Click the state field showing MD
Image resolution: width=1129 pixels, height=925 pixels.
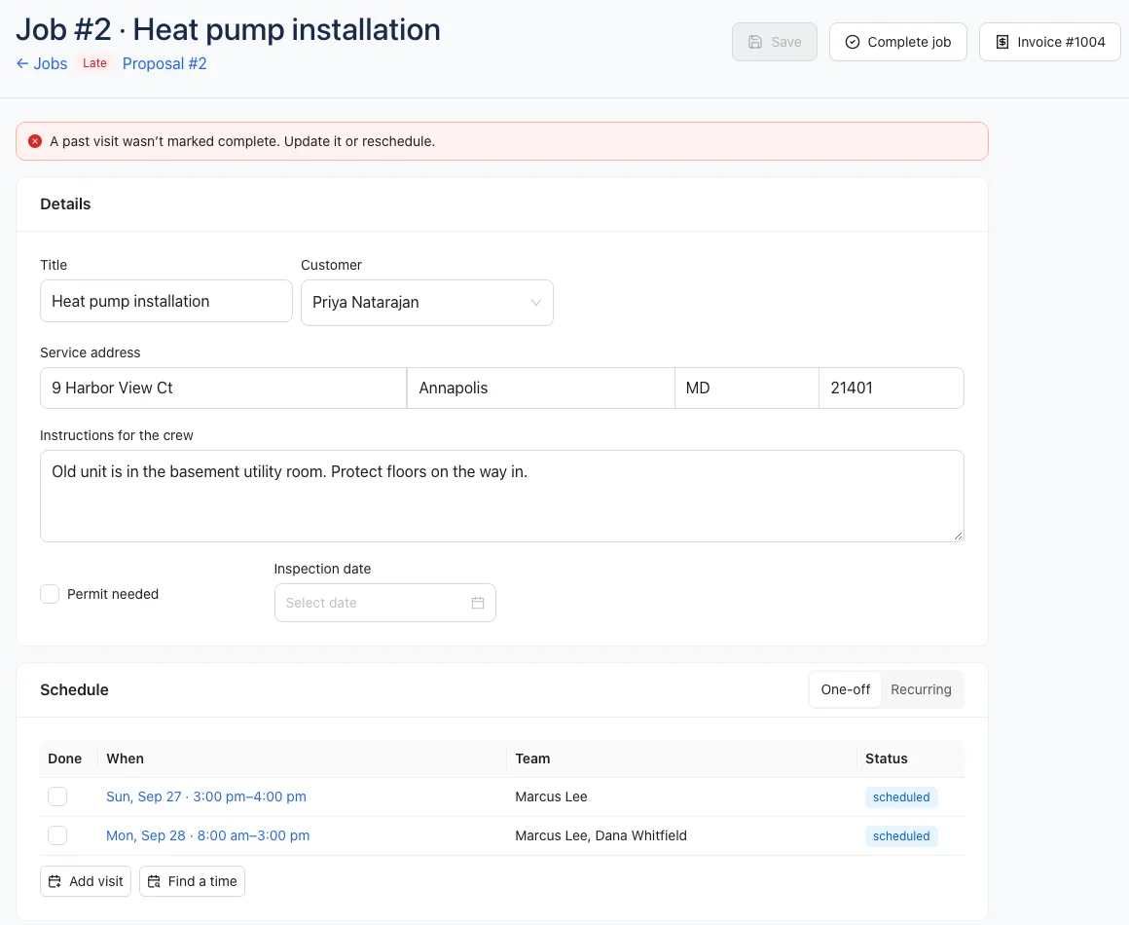747,388
